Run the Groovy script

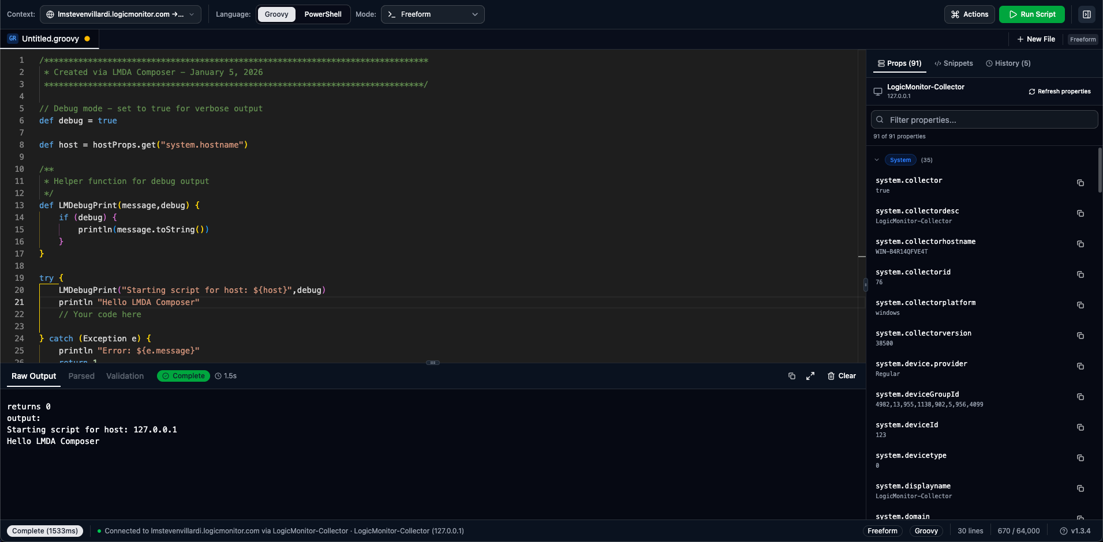1031,14
